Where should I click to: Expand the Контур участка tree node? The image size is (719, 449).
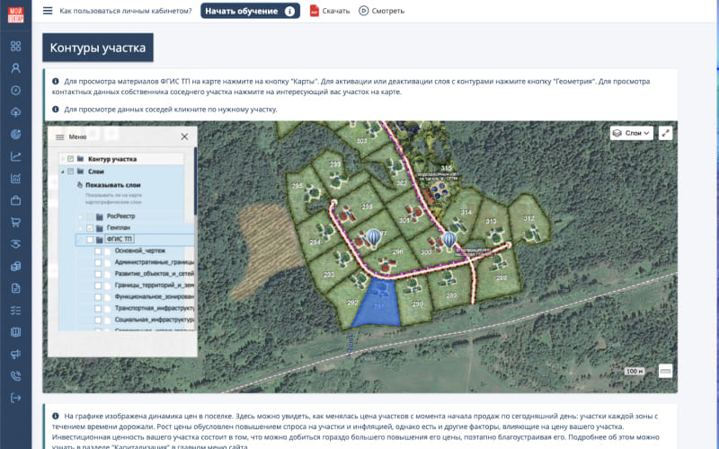tap(61, 159)
